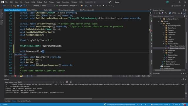Image resolution: width=188 pixels, height=106 pixels.
Task: Click the editor horizontal scrollbar
Action: [75, 76]
